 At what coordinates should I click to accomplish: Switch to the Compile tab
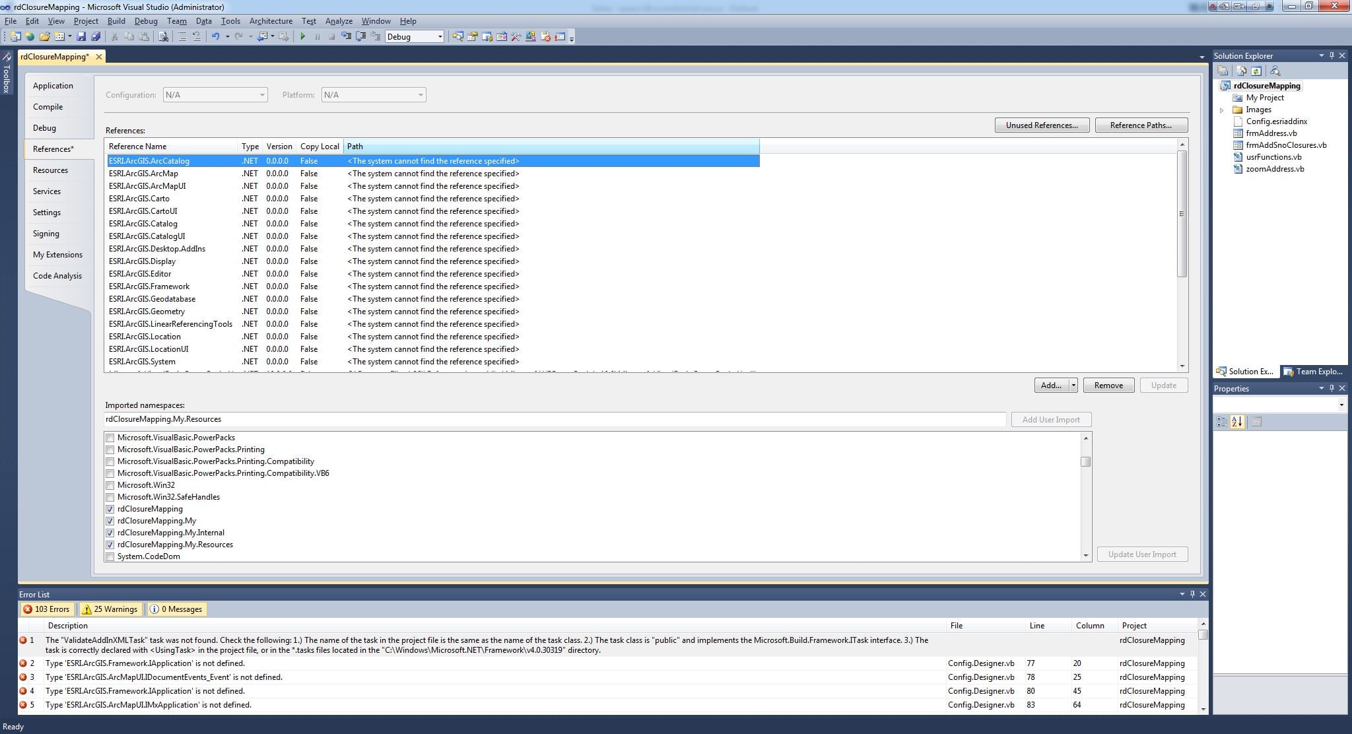(48, 107)
